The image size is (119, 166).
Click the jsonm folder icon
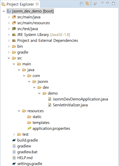pos(34,82)
